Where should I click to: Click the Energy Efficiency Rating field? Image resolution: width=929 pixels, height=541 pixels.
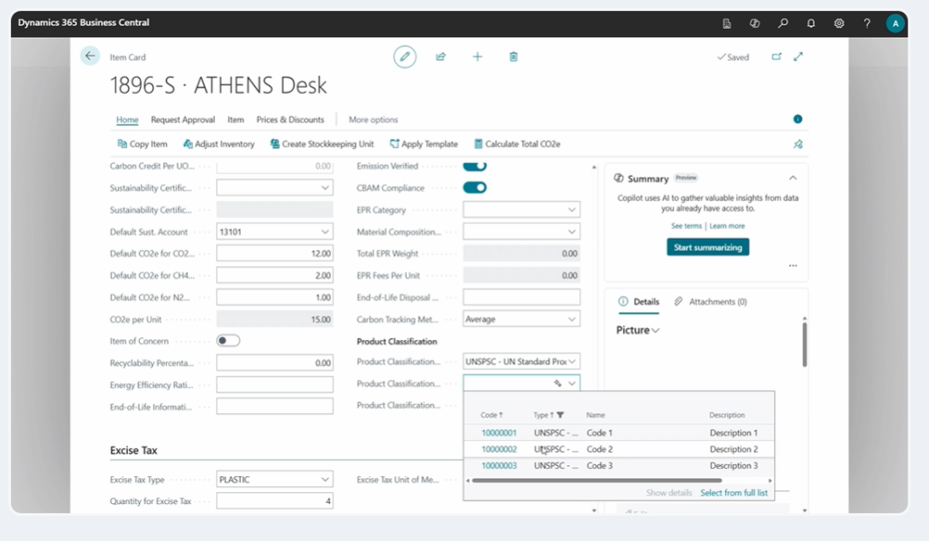(275, 385)
